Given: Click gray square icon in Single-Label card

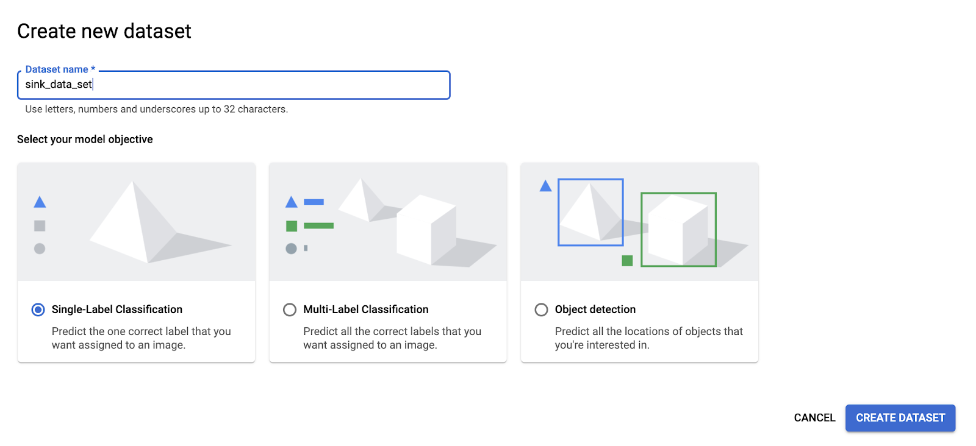Looking at the screenshot, I should 40,226.
